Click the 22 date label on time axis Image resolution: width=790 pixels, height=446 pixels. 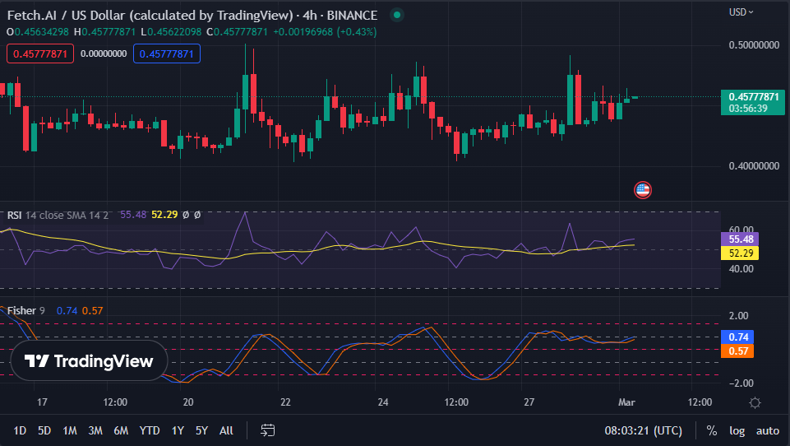click(285, 402)
